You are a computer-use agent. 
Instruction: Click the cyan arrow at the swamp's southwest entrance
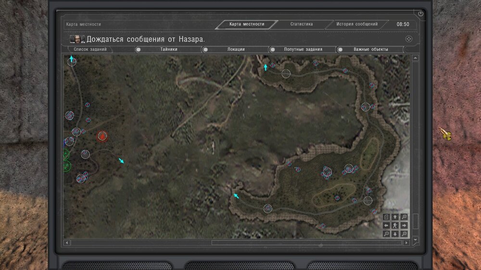click(236, 196)
